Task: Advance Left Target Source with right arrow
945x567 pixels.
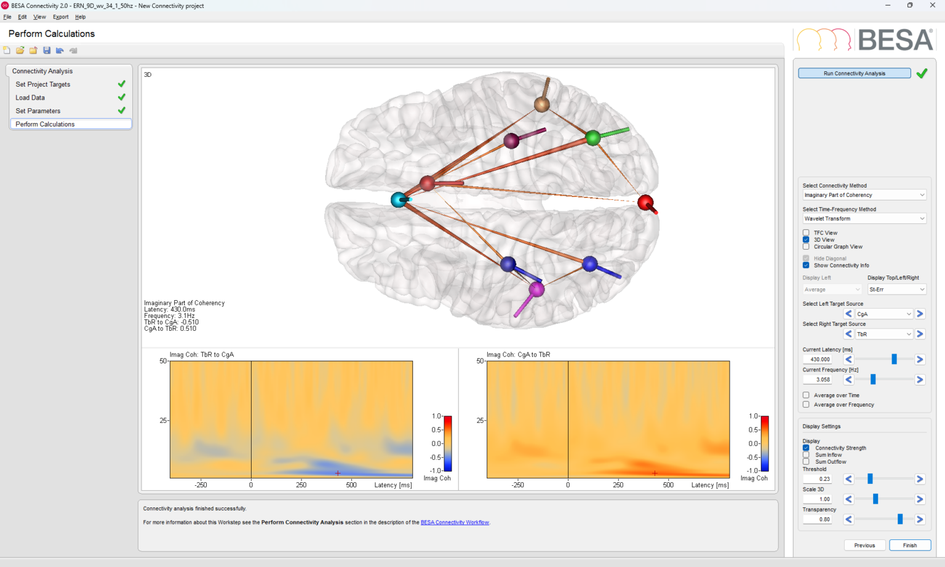Action: (x=920, y=314)
